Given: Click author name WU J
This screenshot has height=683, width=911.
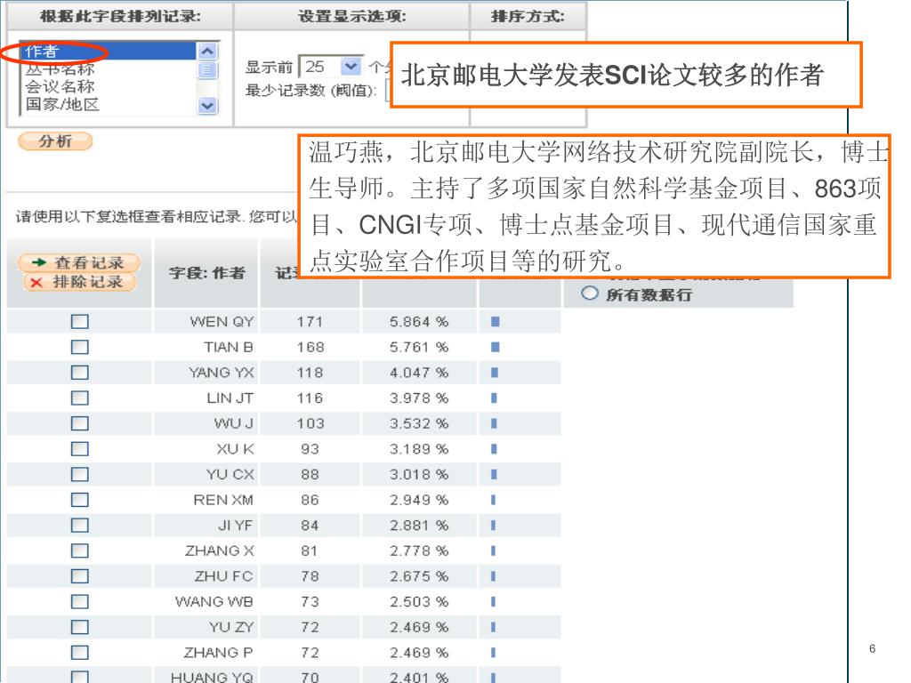Looking at the screenshot, I should (x=234, y=423).
